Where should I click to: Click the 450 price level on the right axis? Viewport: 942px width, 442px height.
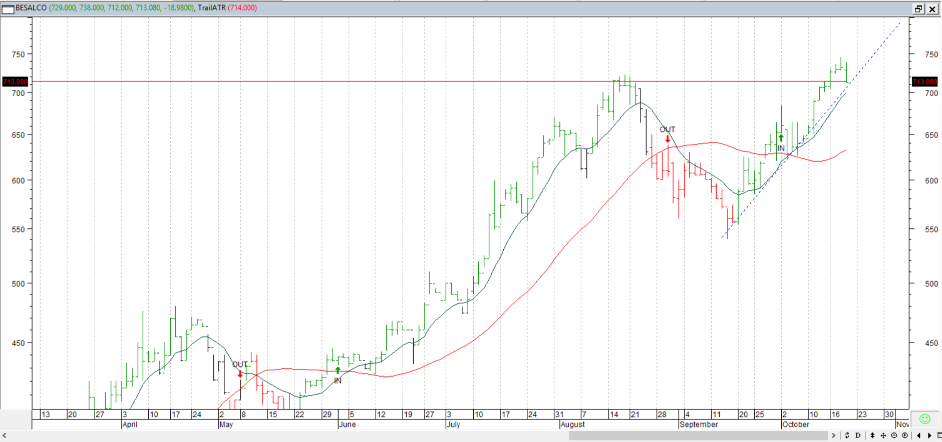point(931,343)
